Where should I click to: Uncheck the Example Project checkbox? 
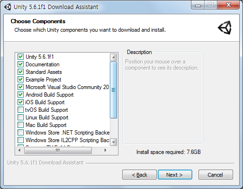(20, 79)
